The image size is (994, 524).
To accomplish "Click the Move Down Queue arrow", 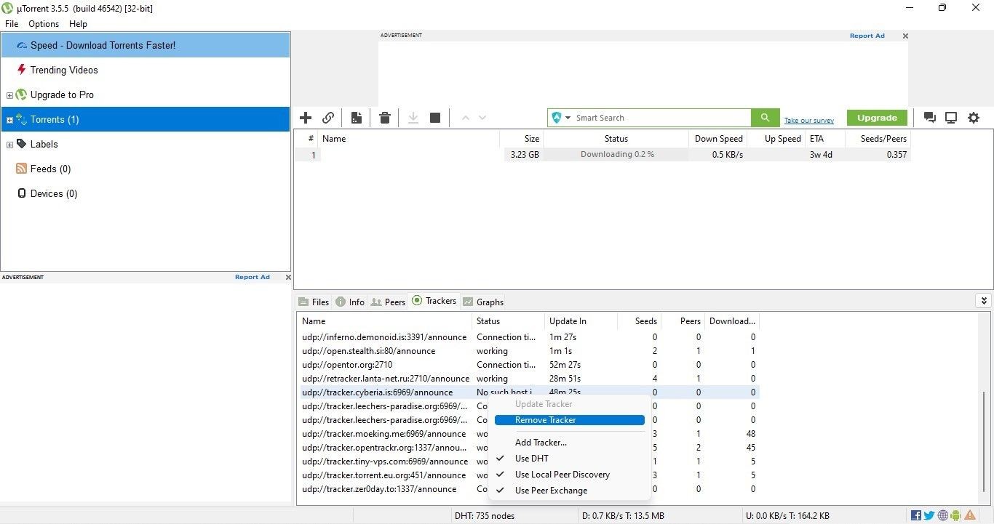I will pyautogui.click(x=482, y=118).
